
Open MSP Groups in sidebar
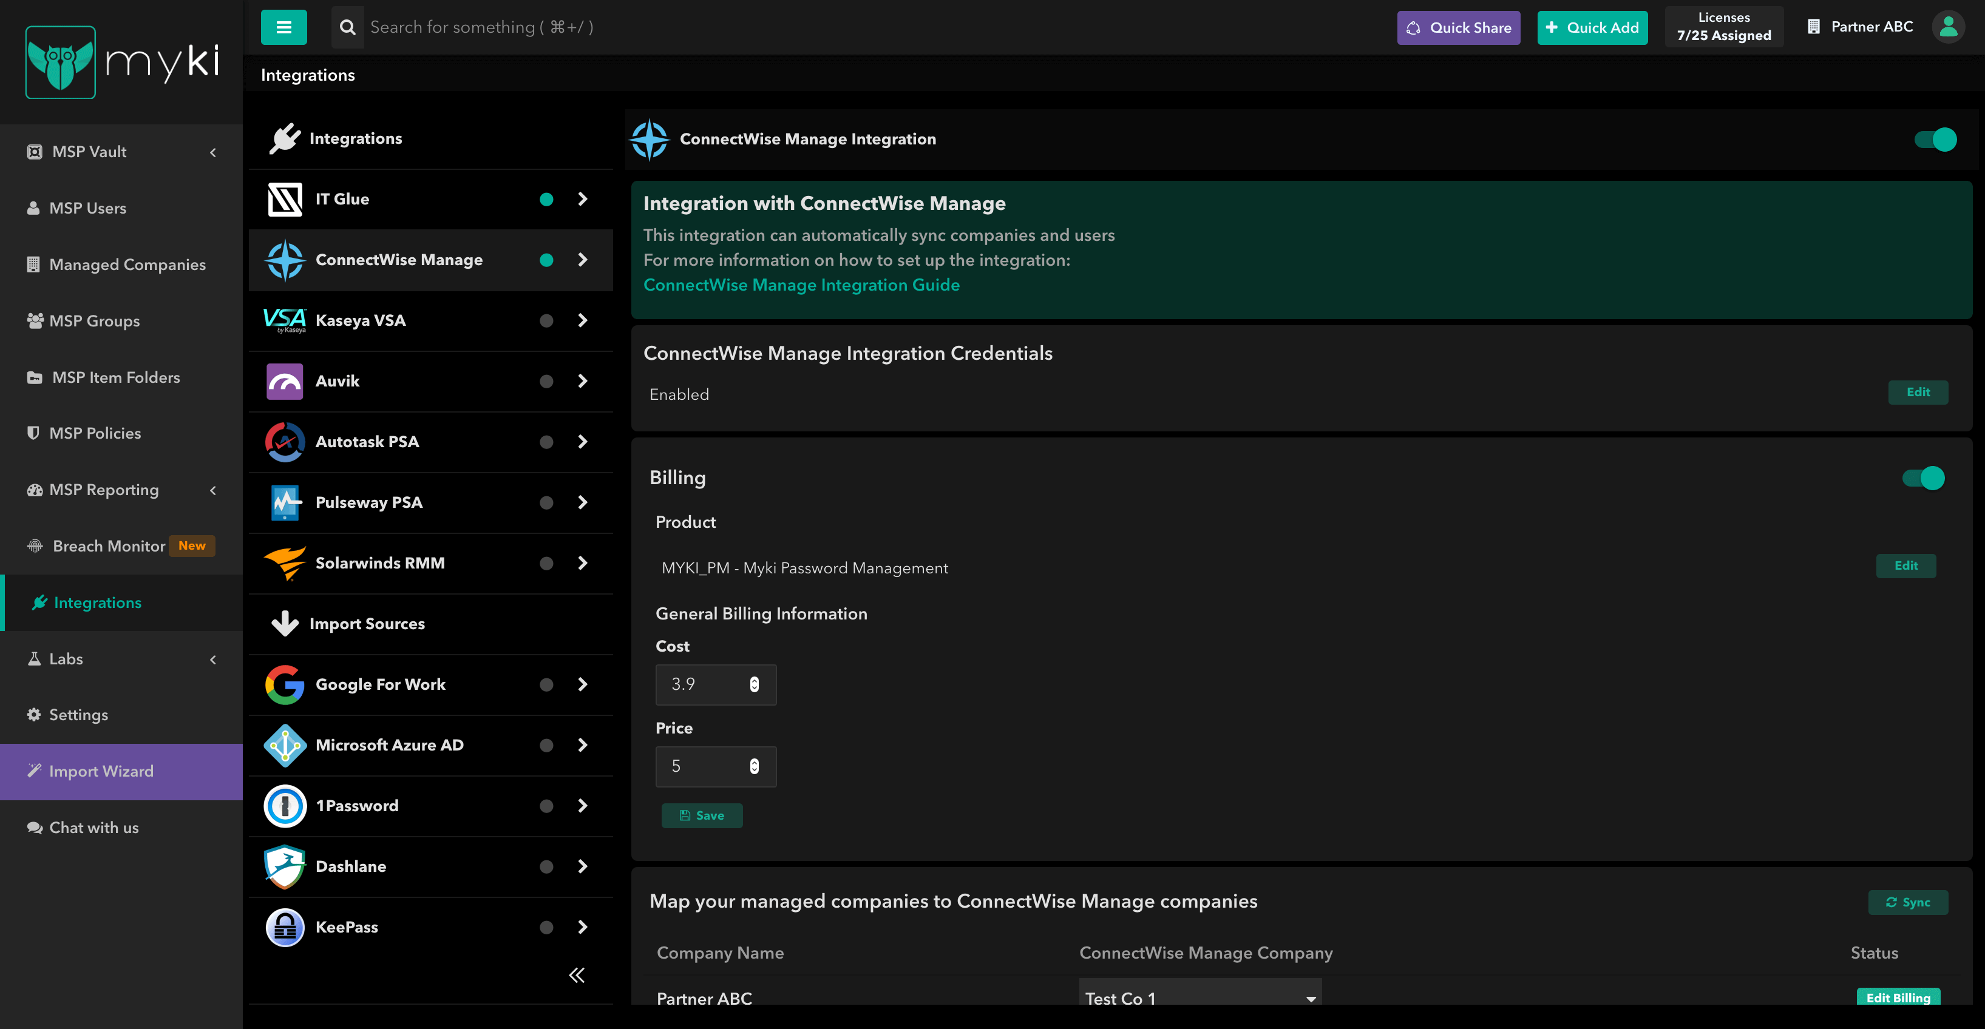122,320
